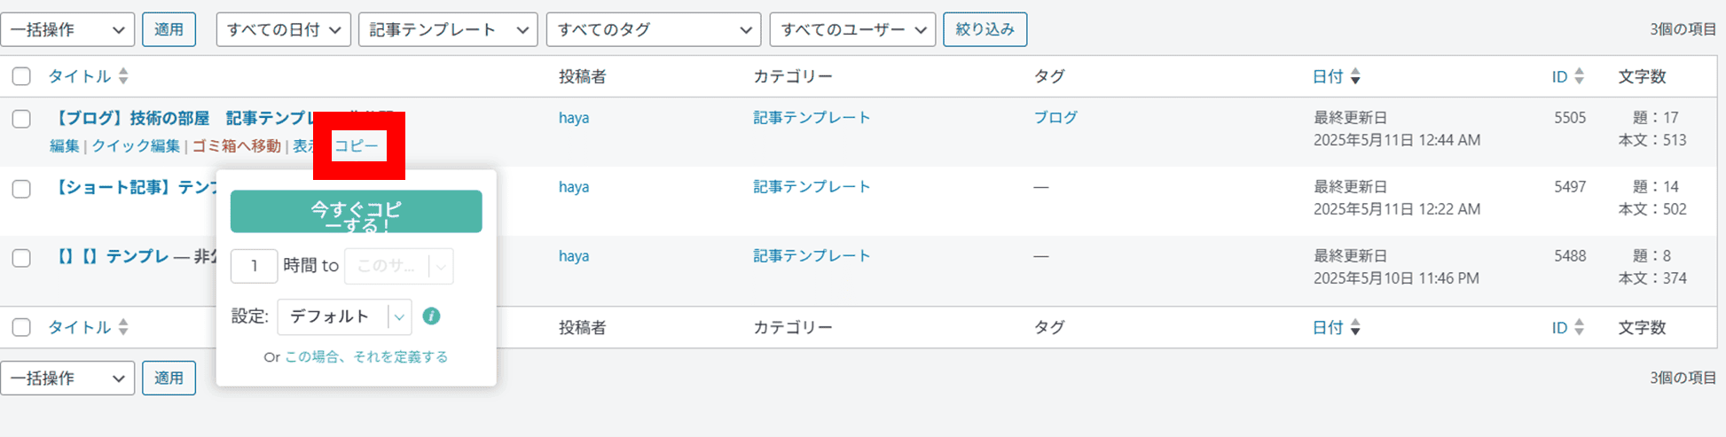The height and width of the screenshot is (437, 1726).
Task: Expand the すべてのタグ filter dropdown
Action: coord(654,29)
